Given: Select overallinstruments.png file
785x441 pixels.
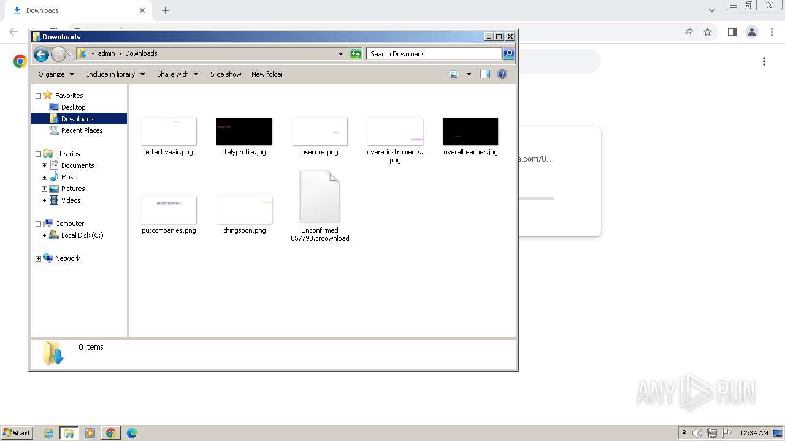Looking at the screenshot, I should point(395,140).
